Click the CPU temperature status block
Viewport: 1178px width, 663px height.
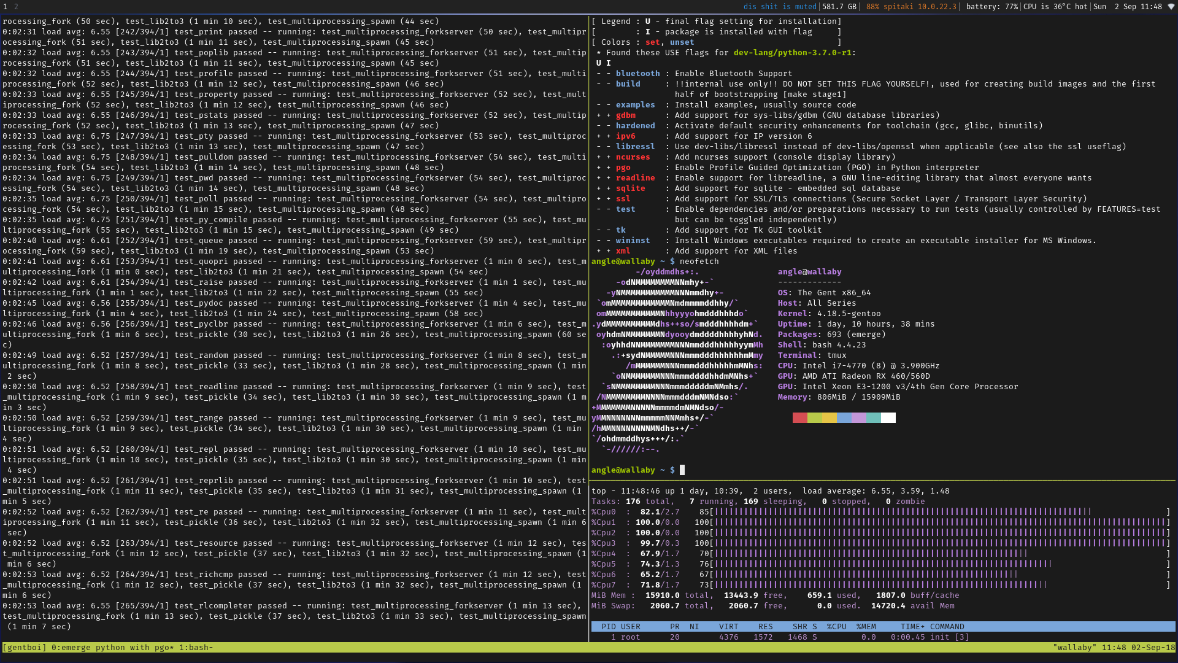(1055, 7)
